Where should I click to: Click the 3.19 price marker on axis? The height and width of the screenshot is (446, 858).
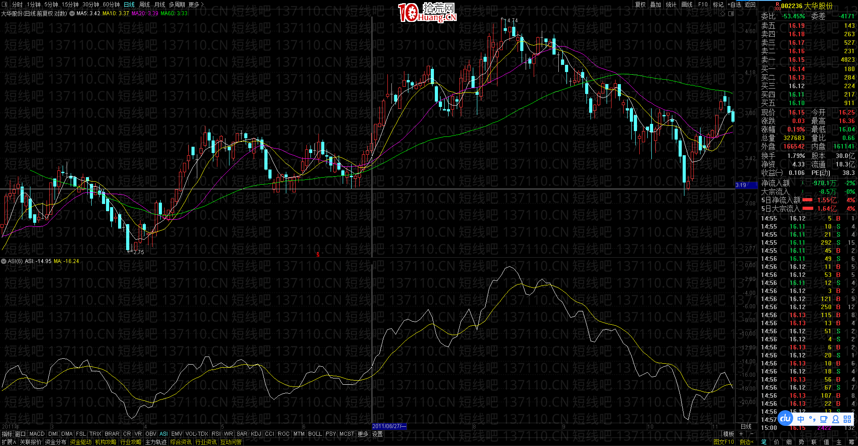741,185
